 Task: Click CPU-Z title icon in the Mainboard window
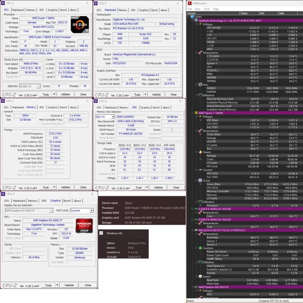(x=95, y=3)
